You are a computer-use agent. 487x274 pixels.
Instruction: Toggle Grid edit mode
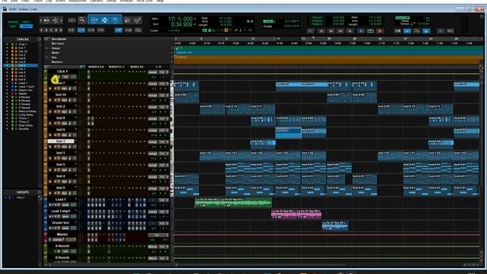[x=26, y=27]
